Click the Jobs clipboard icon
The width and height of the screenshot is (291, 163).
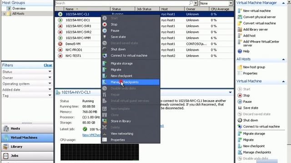6,156
